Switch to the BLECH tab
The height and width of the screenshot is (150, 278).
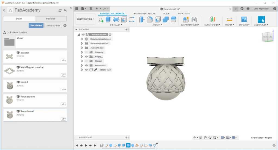(166, 14)
